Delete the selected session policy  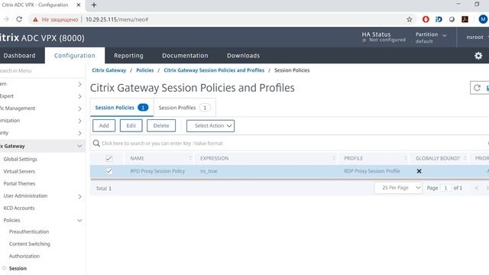(161, 125)
